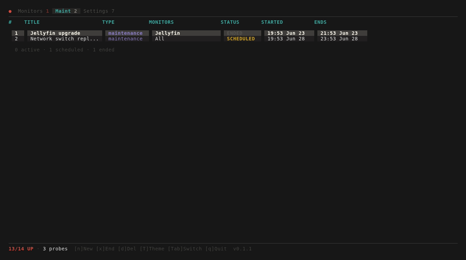Viewport: 466px width, 260px height.
Task: Click the [Tab]Switch shortcut hint
Action: (185, 249)
